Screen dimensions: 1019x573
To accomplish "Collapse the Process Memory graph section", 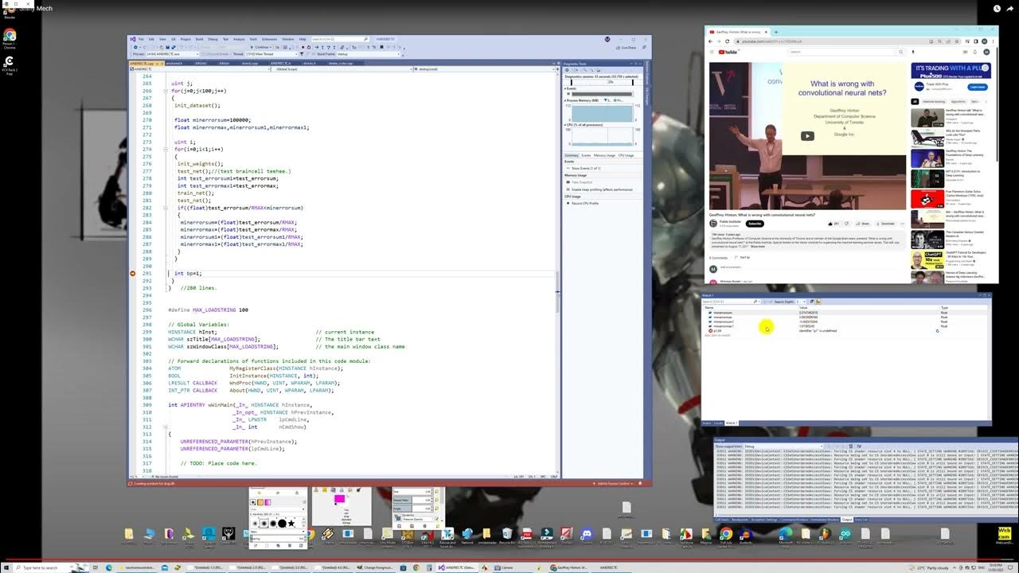I will pyautogui.click(x=565, y=100).
